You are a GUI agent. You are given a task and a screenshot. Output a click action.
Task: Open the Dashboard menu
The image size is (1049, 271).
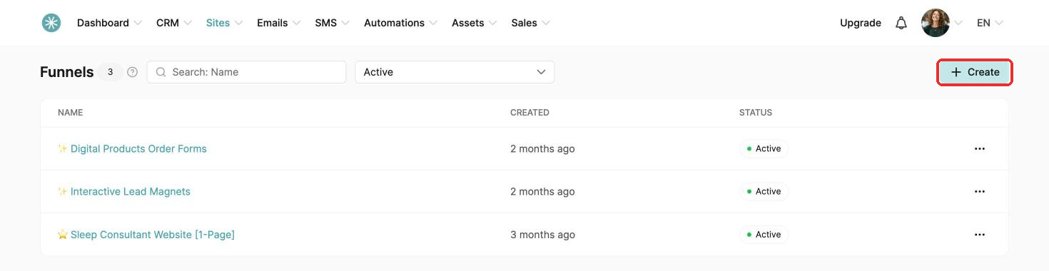click(109, 23)
